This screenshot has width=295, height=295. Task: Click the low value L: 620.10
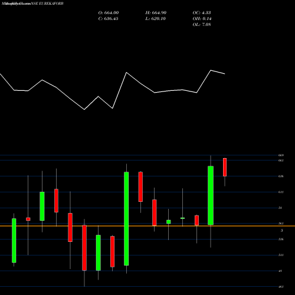coord(156,19)
